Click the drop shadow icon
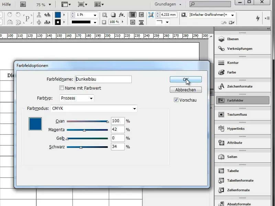The height and width of the screenshot is (206, 275). coord(113,15)
